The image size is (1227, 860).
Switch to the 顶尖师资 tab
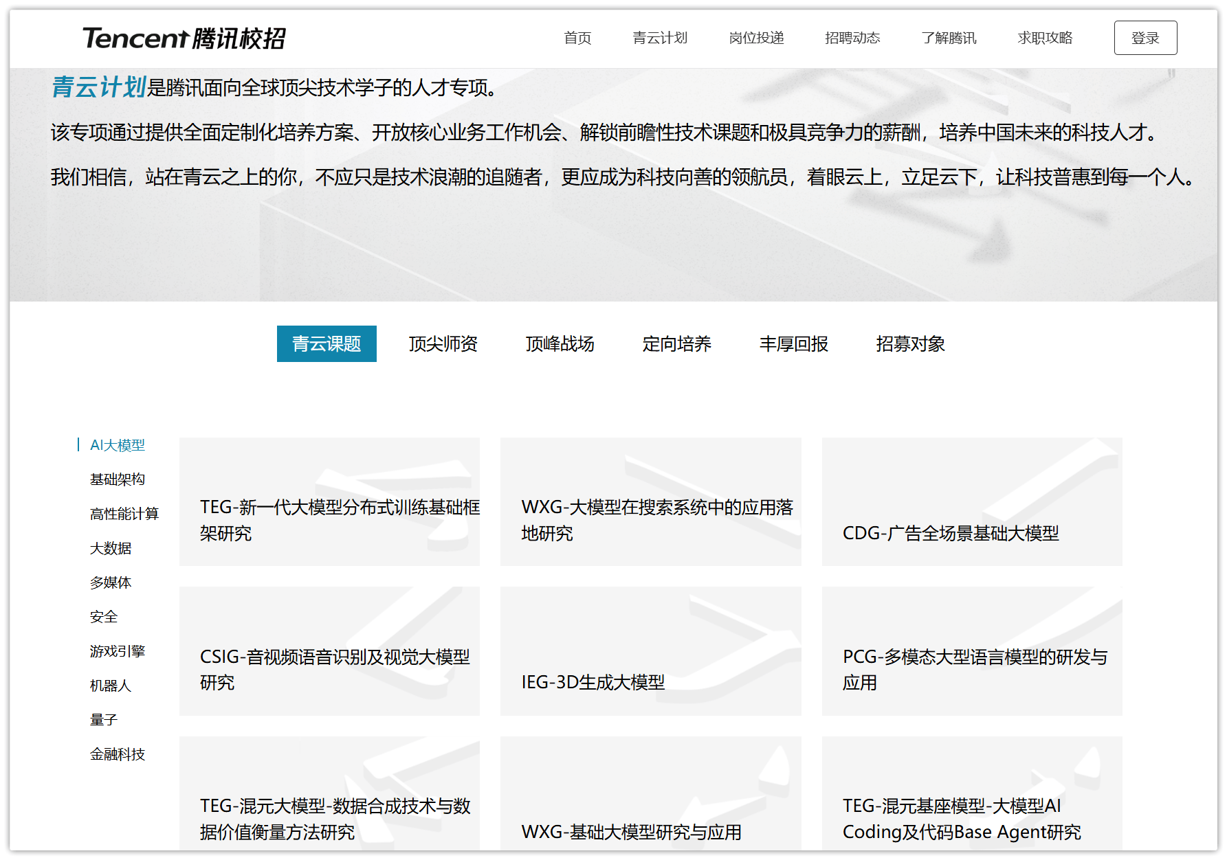pos(443,343)
